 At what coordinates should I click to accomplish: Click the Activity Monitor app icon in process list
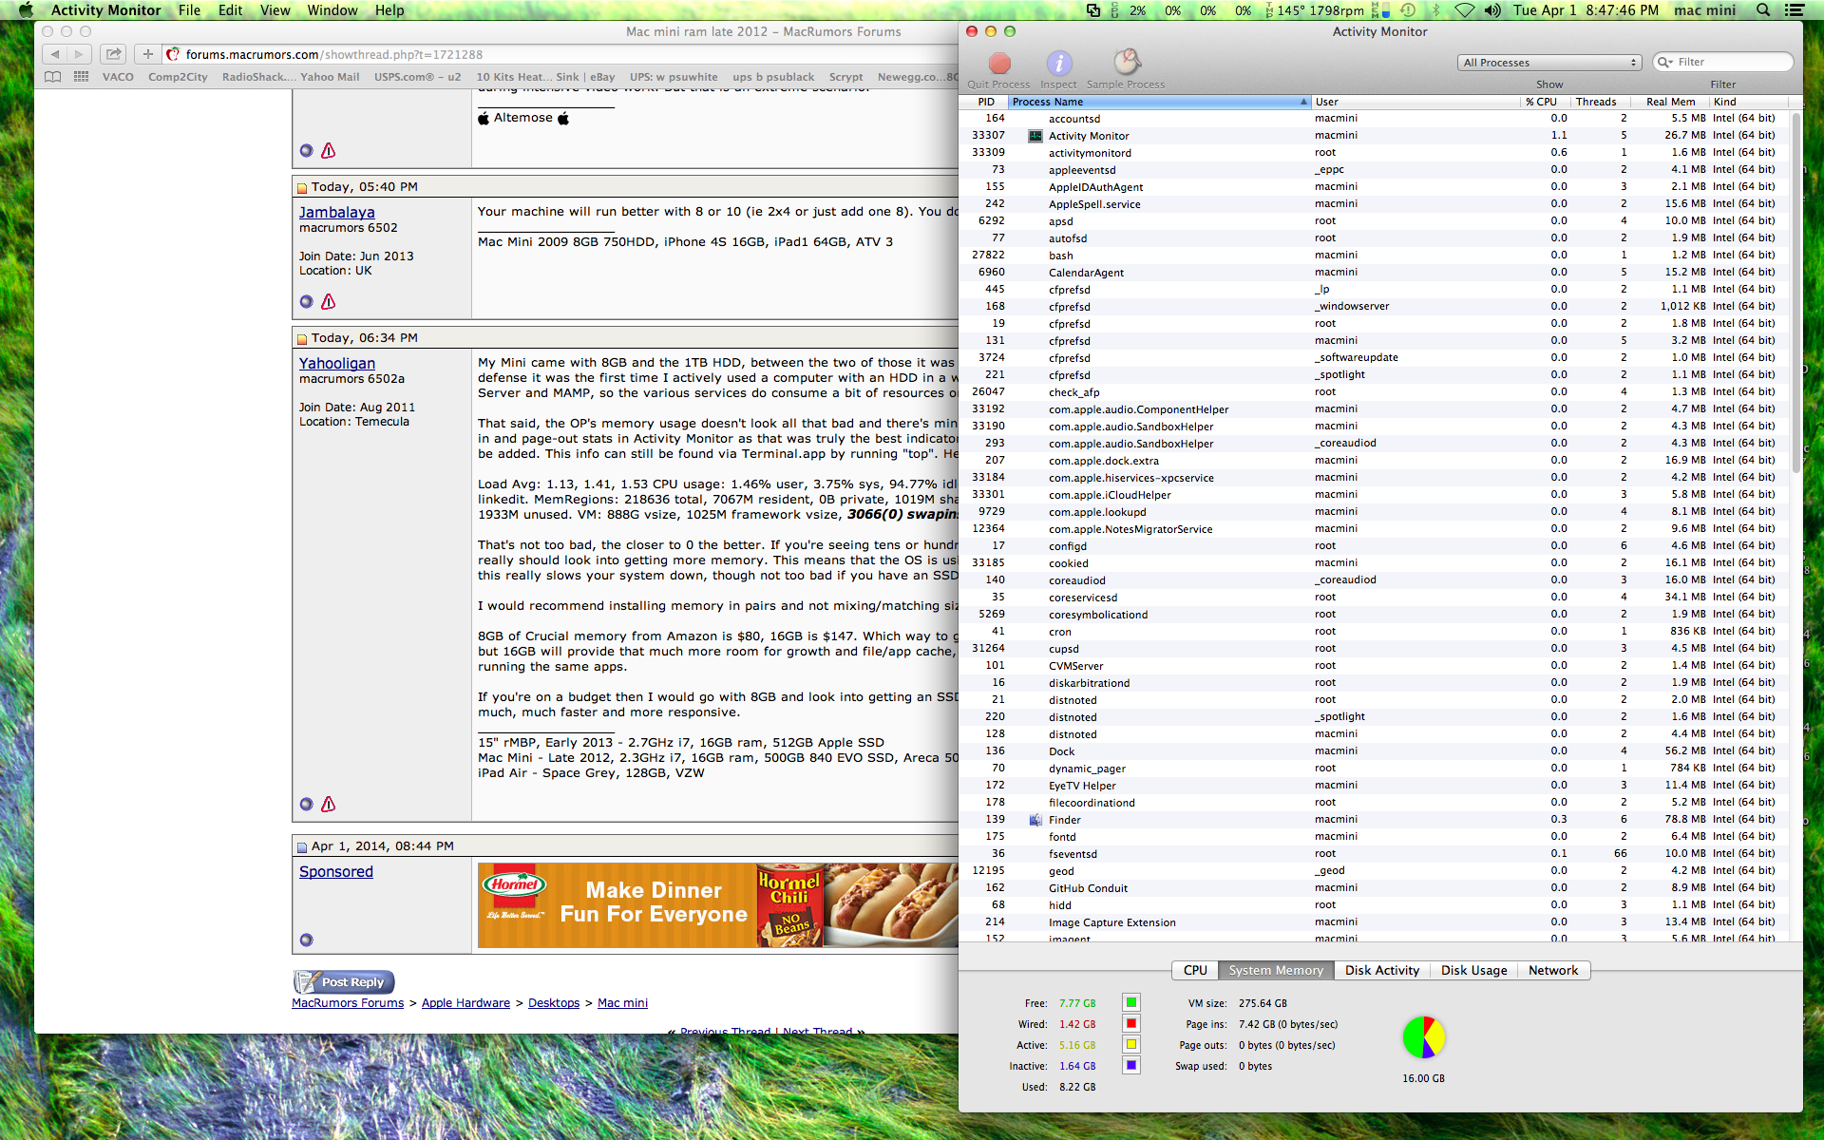click(1035, 136)
